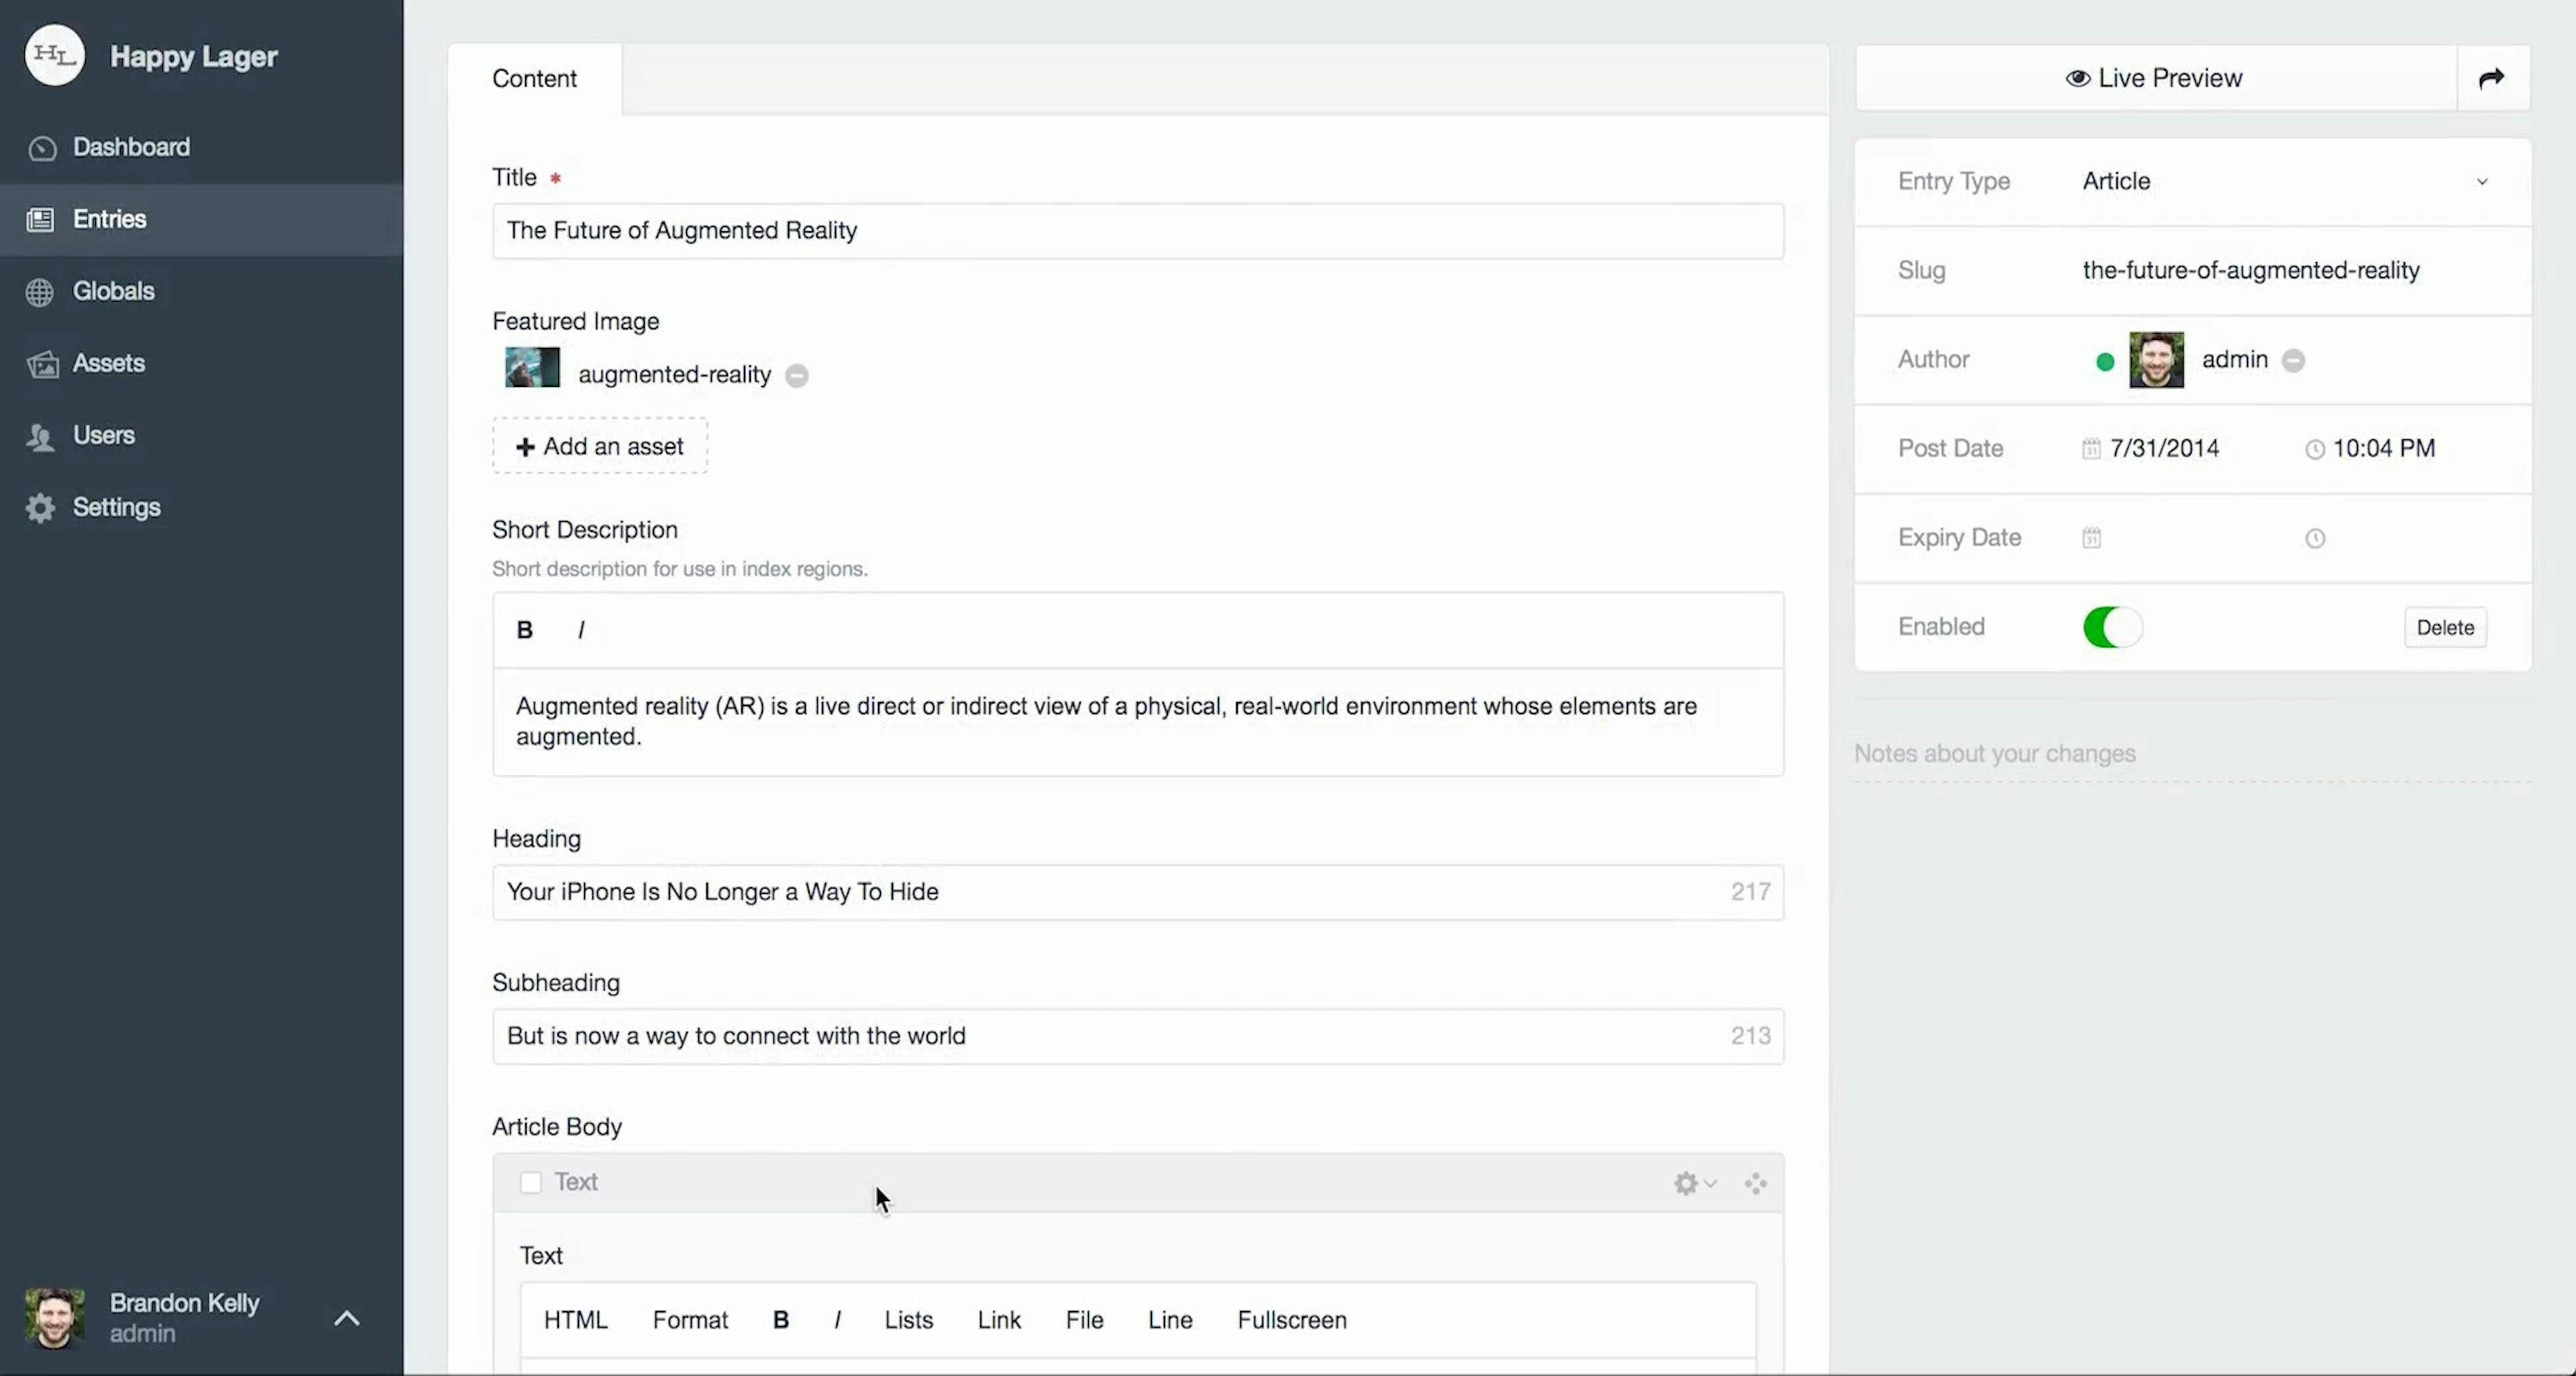Open Settings via the gear icon
Image resolution: width=2576 pixels, height=1376 pixels.
click(41, 508)
